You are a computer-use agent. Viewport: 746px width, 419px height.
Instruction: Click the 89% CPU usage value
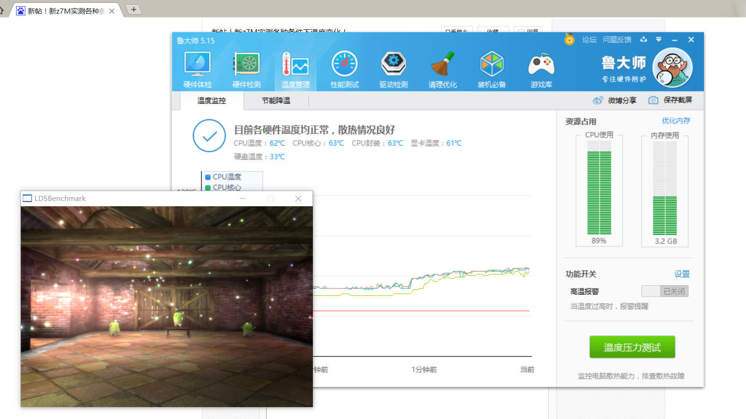599,241
